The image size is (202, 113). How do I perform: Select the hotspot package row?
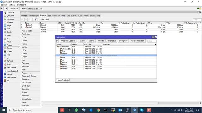pos(106,53)
